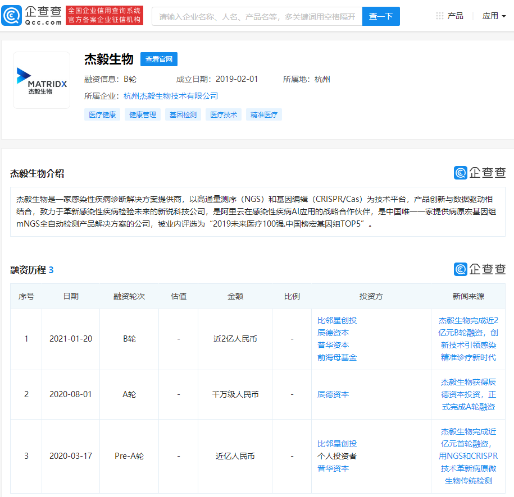
Task: Open 辰德资本 investor in A轮 row
Action: [x=333, y=394]
